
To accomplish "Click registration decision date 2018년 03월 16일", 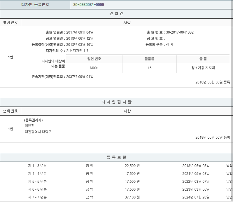I will tap(80, 45).
